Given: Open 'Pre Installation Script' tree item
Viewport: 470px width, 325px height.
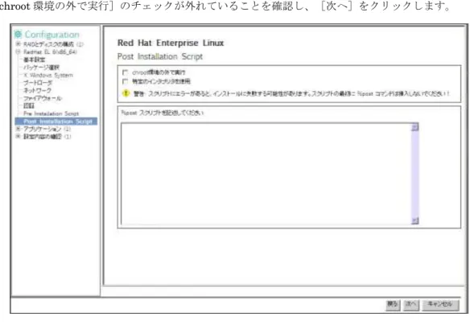Looking at the screenshot, I should pos(51,113).
